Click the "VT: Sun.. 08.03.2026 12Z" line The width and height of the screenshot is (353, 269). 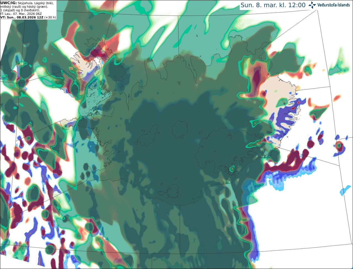(x=22, y=17)
